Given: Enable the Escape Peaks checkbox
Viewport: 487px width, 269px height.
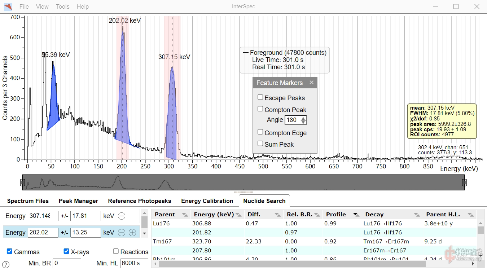Looking at the screenshot, I should tap(260, 97).
